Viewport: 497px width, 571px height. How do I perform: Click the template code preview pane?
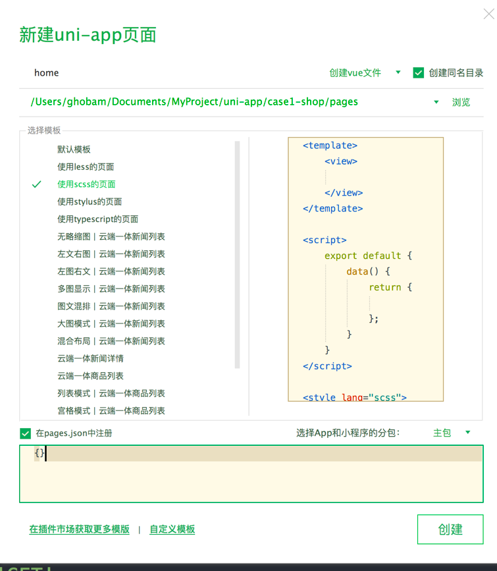[x=365, y=269]
